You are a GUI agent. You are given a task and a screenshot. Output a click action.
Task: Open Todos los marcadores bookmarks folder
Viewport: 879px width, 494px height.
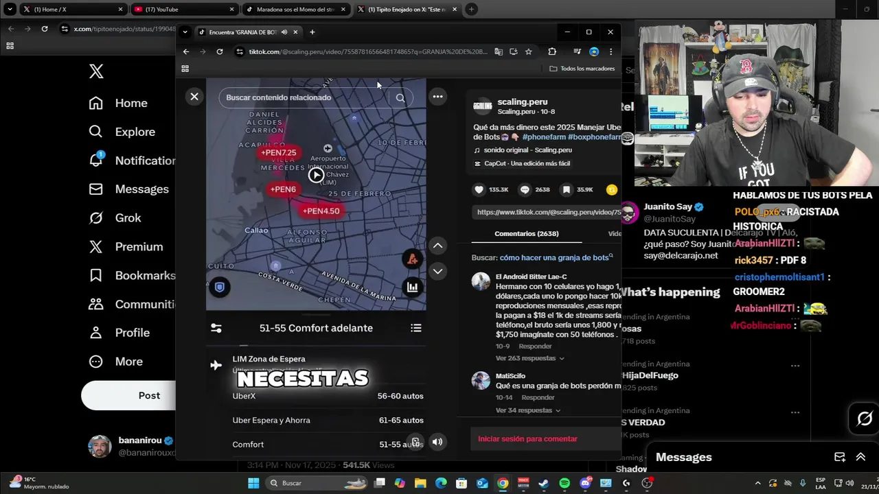[582, 69]
